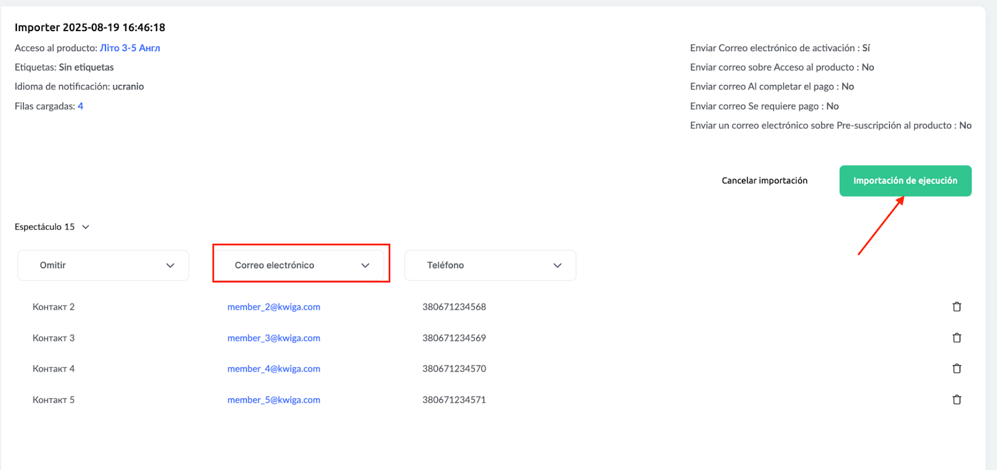
Task: Open the Teléfono column mapping dropdown
Action: pyautogui.click(x=490, y=266)
